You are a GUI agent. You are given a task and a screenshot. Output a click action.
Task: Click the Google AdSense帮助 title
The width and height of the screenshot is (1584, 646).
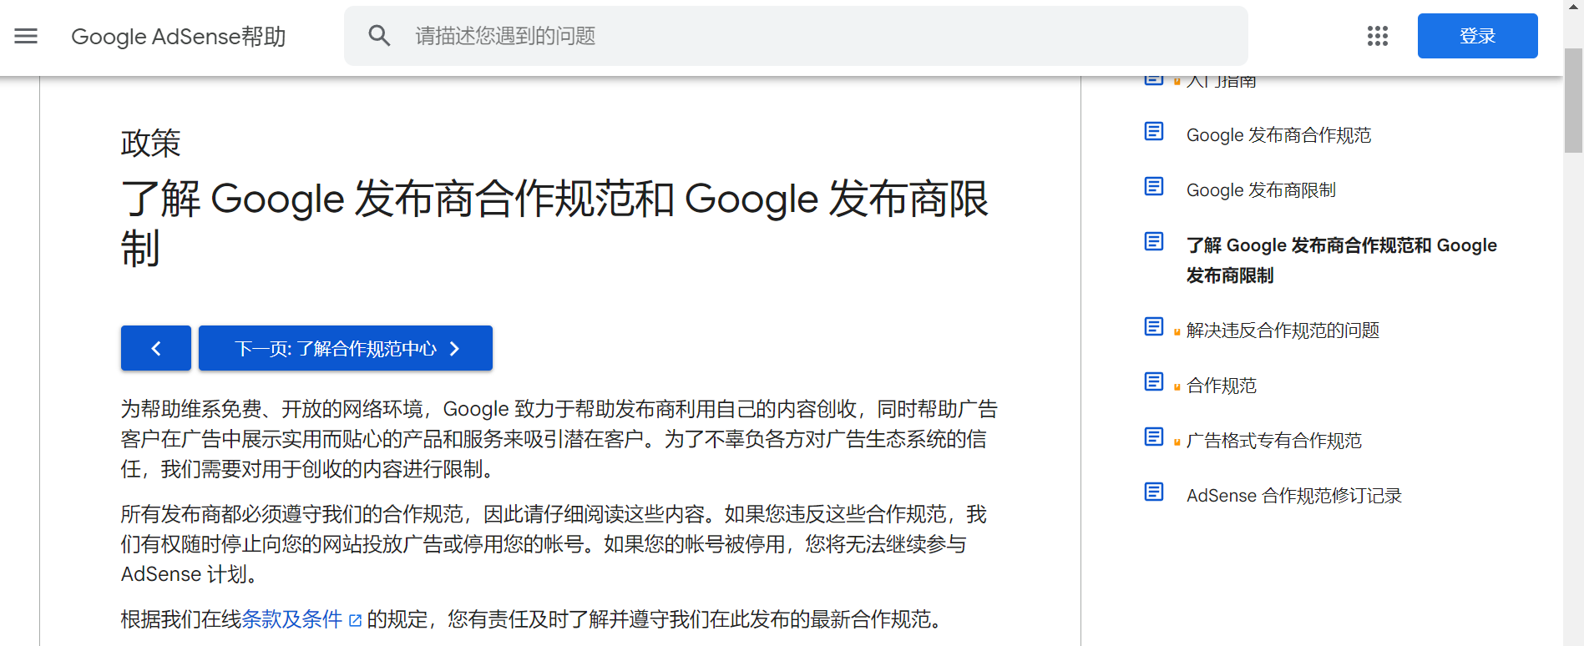pos(179,37)
